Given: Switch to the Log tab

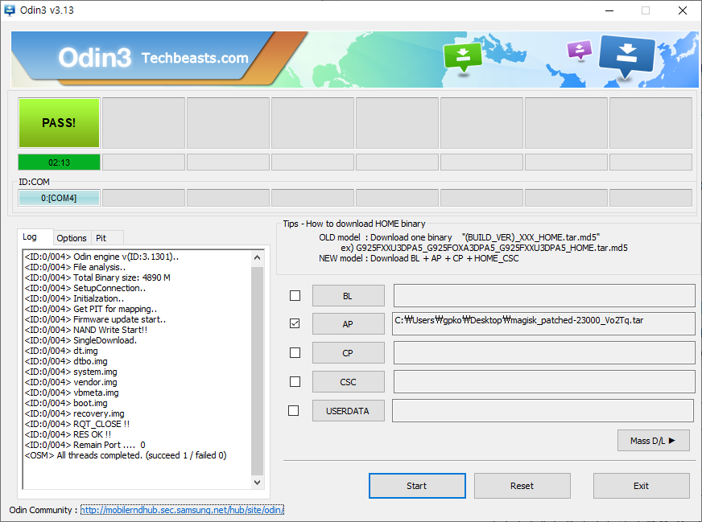Looking at the screenshot, I should coord(35,236).
